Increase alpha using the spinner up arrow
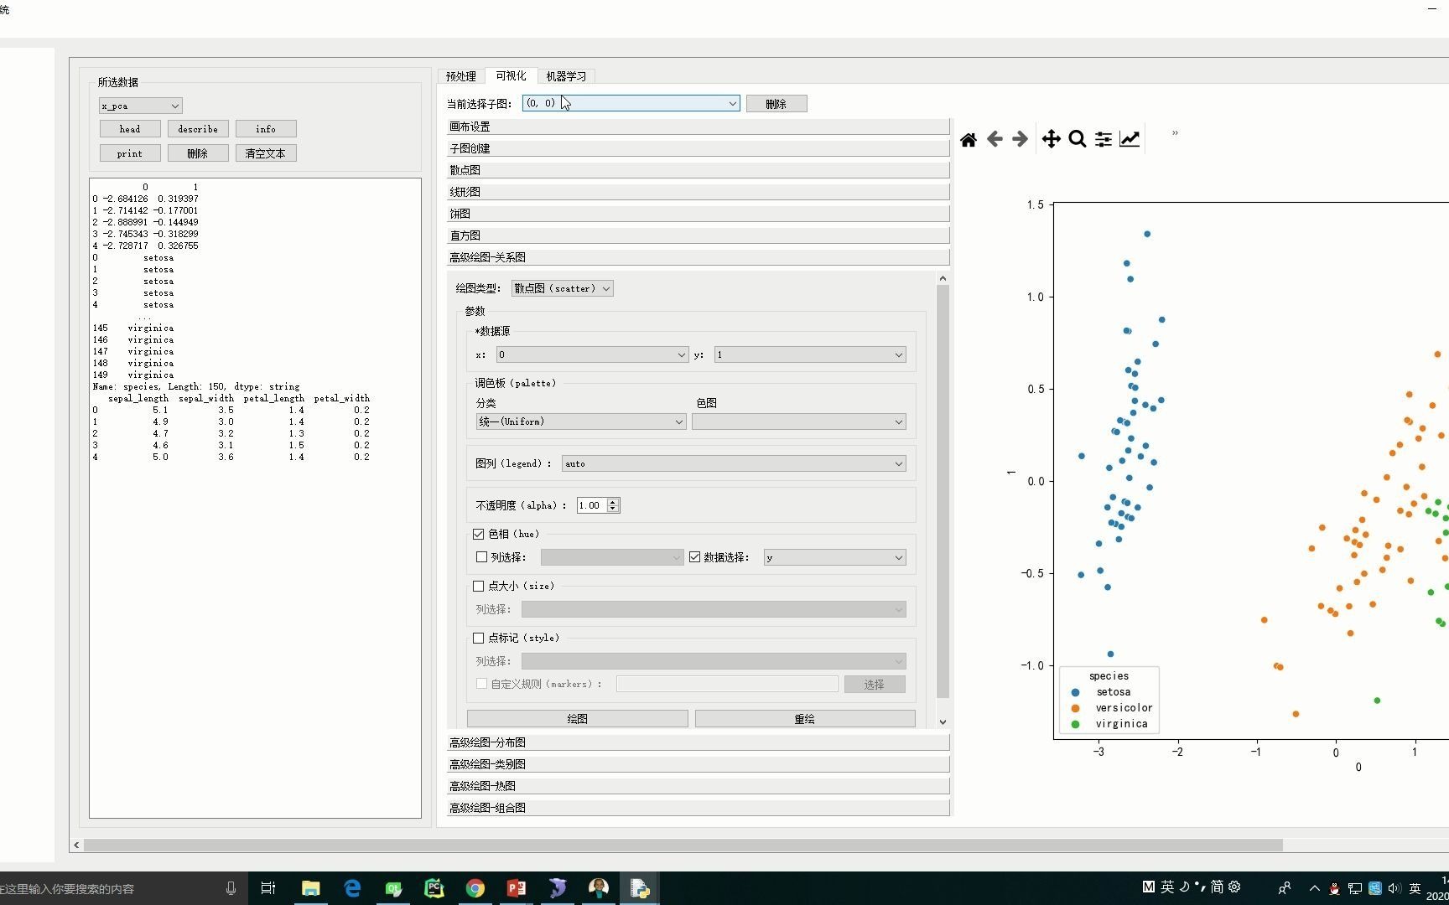This screenshot has height=905, width=1449. click(x=612, y=501)
